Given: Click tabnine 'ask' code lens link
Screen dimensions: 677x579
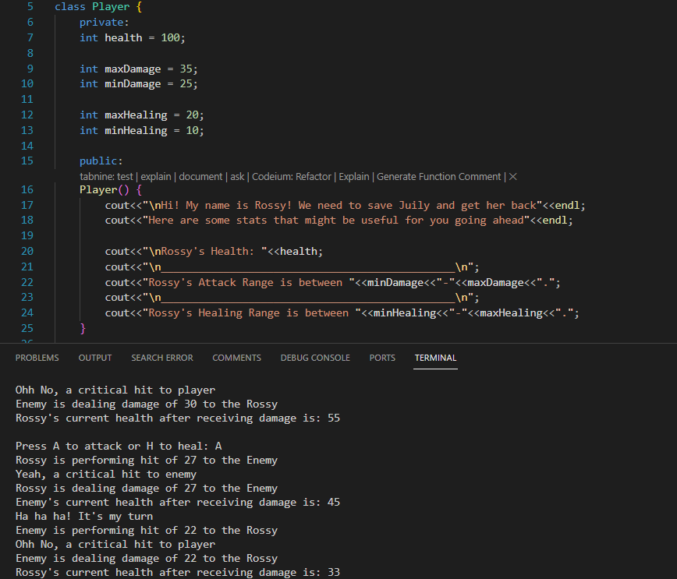Looking at the screenshot, I should (x=237, y=176).
